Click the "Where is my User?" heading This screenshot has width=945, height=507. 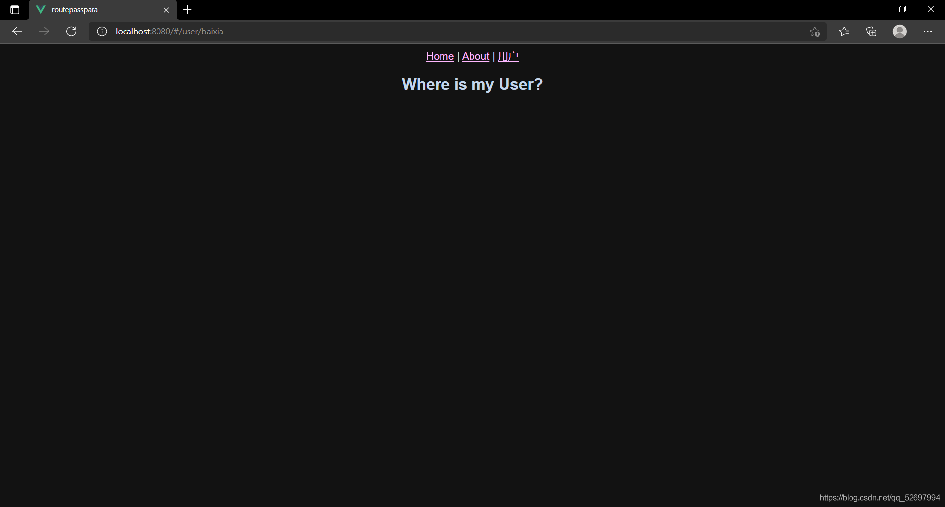pyautogui.click(x=472, y=84)
